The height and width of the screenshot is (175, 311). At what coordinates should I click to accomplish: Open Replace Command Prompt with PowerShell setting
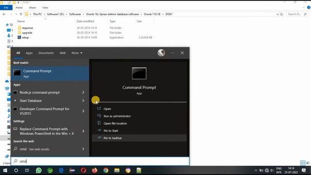tap(46, 131)
